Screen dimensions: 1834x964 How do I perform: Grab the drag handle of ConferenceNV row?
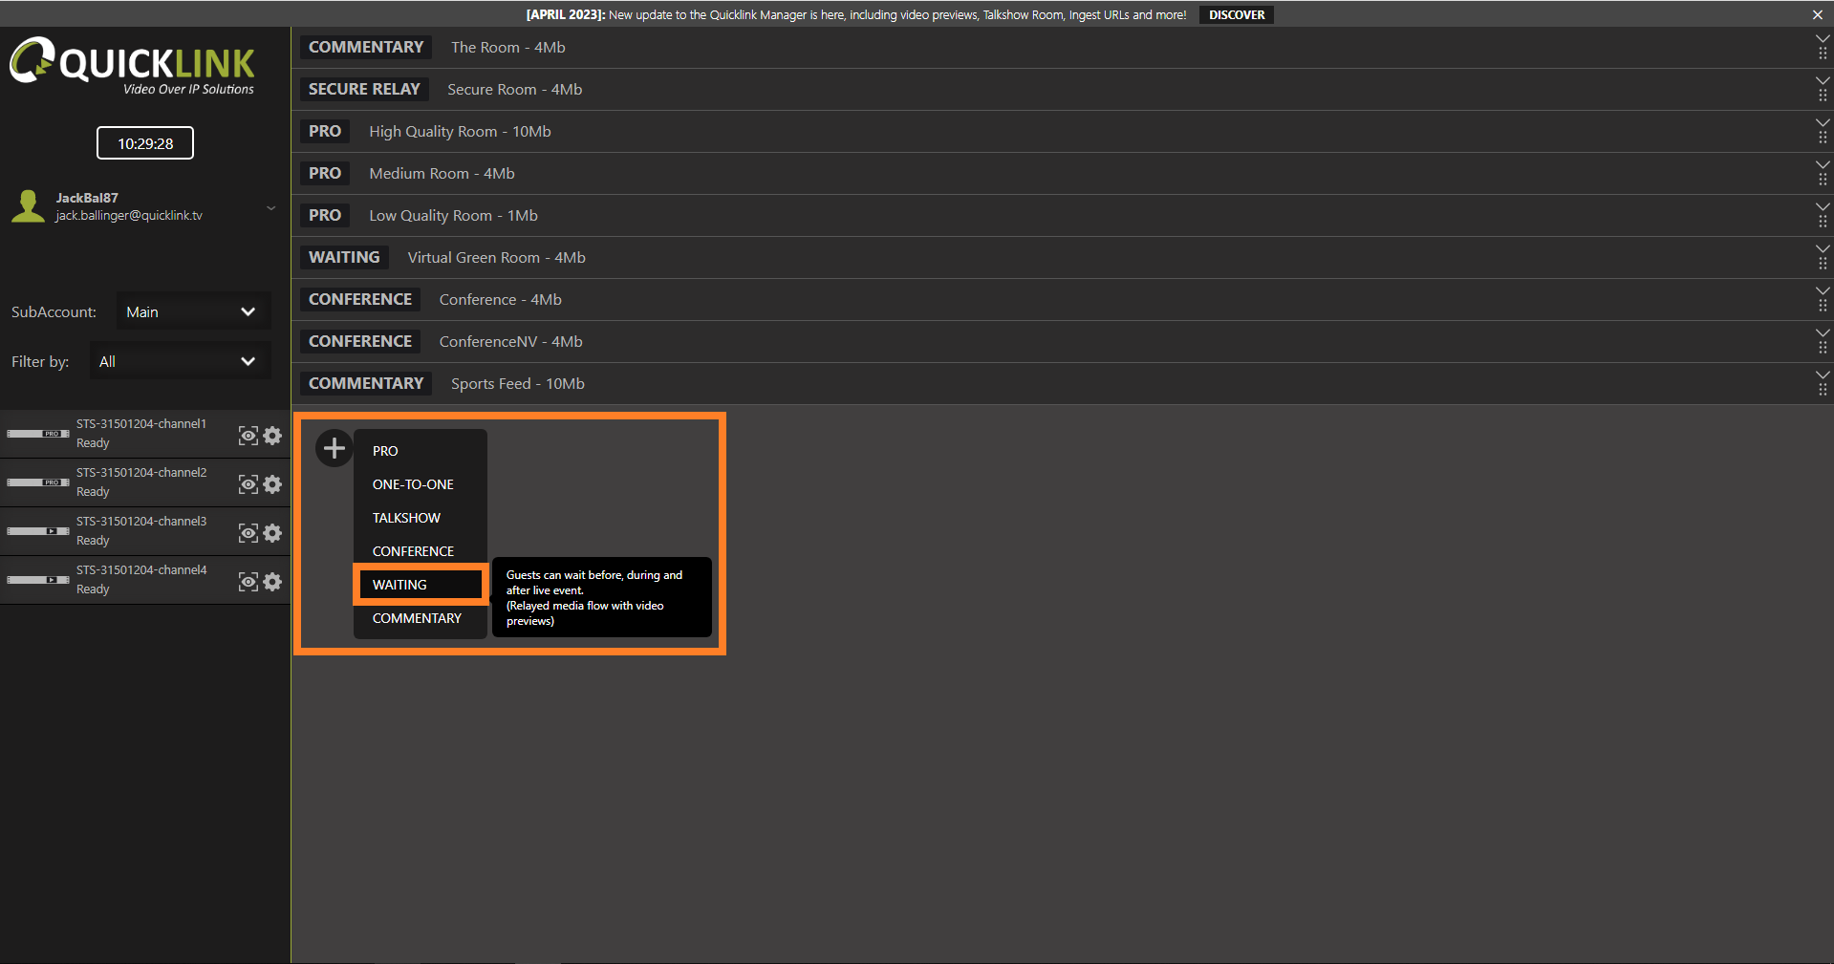coord(1823,348)
